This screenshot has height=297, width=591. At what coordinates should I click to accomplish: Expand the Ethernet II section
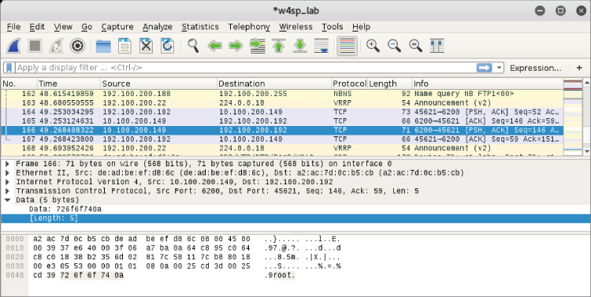point(7,173)
